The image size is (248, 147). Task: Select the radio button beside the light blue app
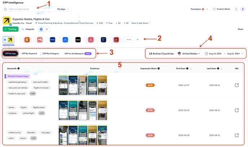click(x=60, y=40)
